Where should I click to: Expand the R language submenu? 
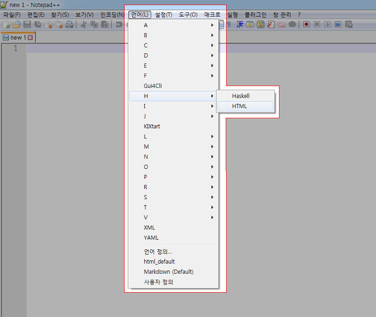pyautogui.click(x=173, y=187)
